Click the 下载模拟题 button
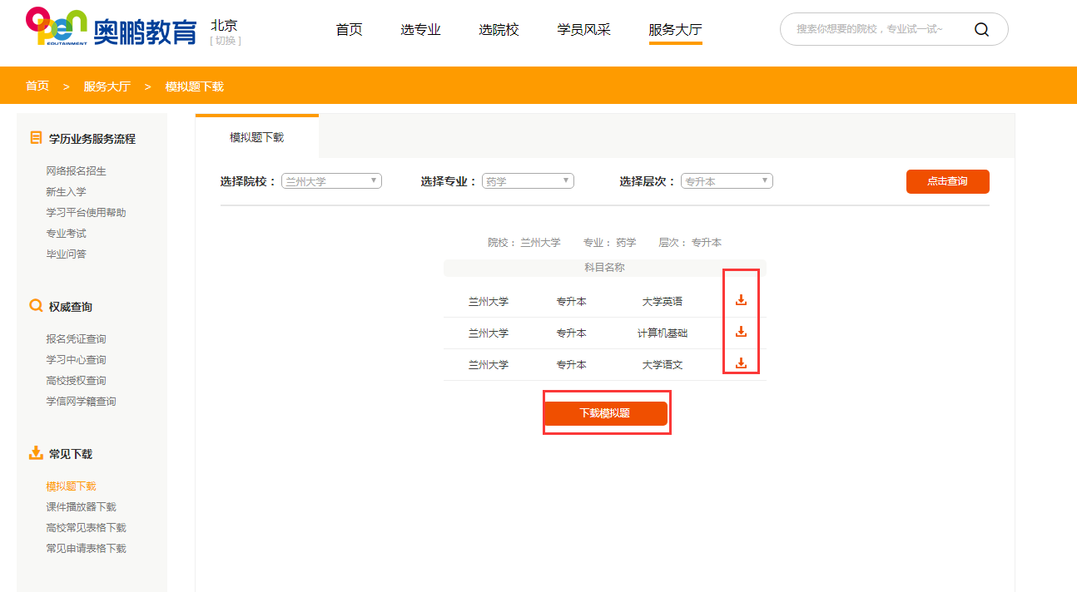This screenshot has width=1077, height=592. click(606, 412)
